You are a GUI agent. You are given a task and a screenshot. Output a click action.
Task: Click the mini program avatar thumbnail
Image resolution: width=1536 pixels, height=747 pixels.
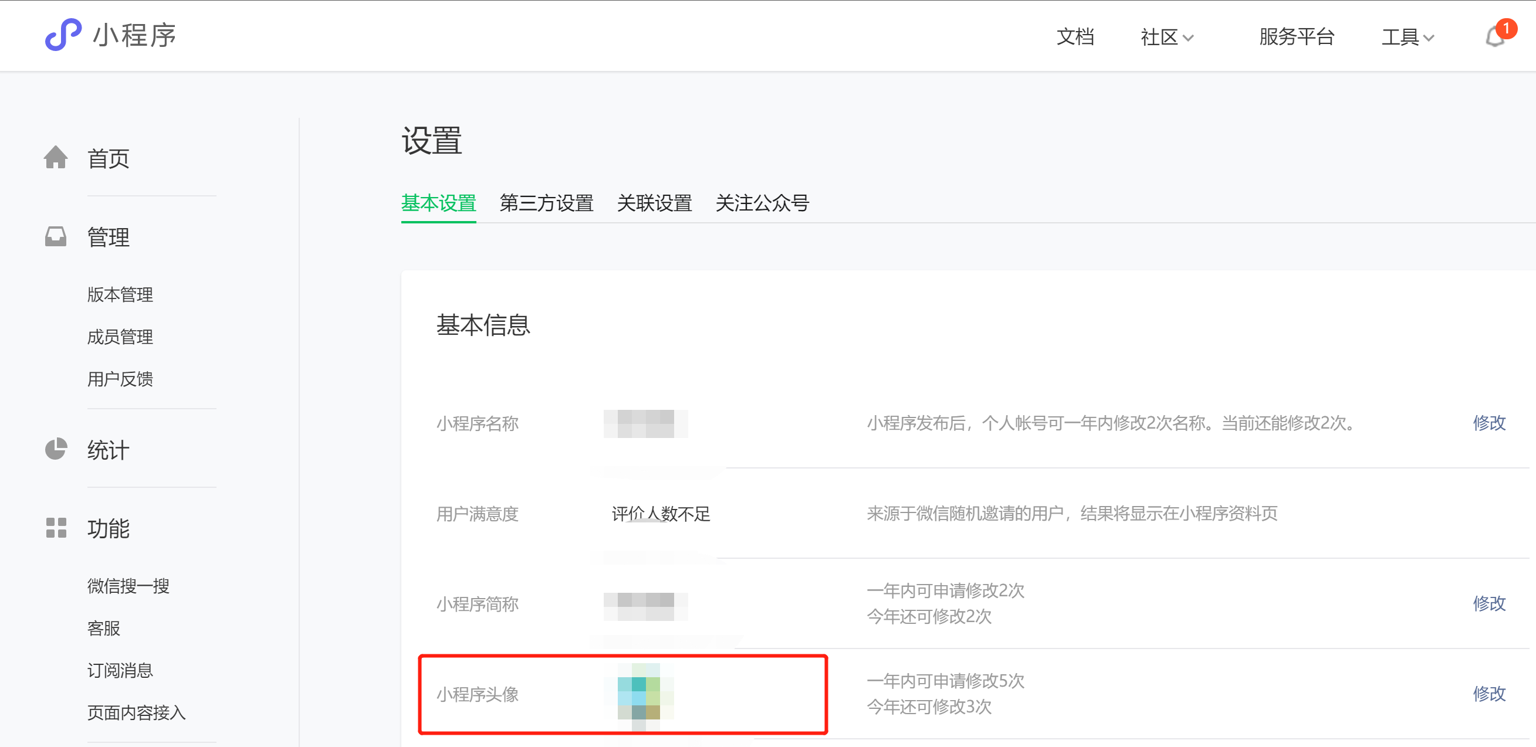click(x=638, y=694)
